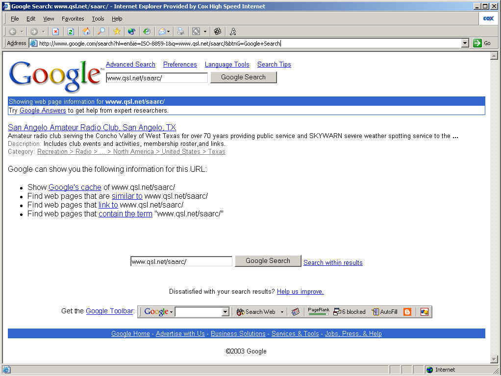
Task: Open Business Solutions footer link
Action: pos(238,333)
